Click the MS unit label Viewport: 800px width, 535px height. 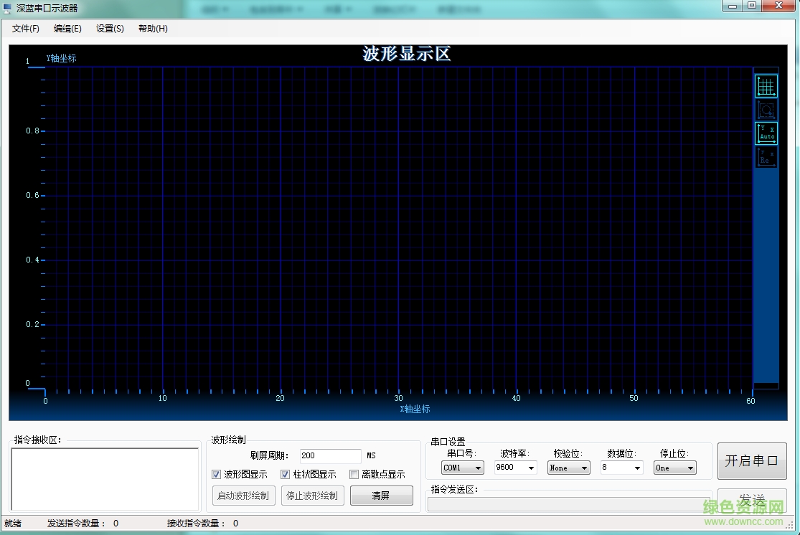coord(371,456)
